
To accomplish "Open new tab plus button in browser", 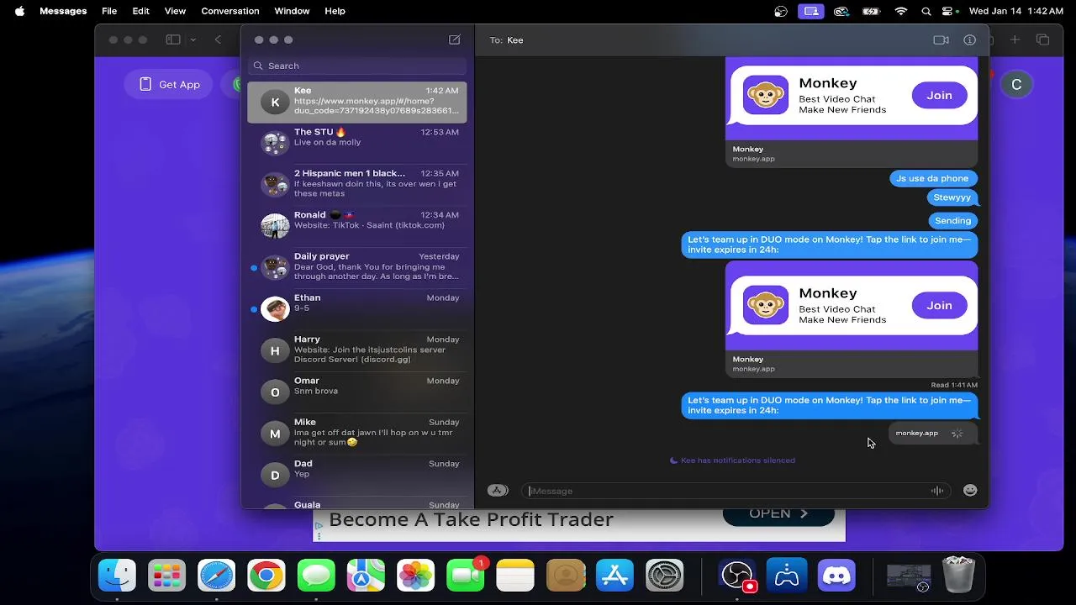I will [x=1015, y=39].
